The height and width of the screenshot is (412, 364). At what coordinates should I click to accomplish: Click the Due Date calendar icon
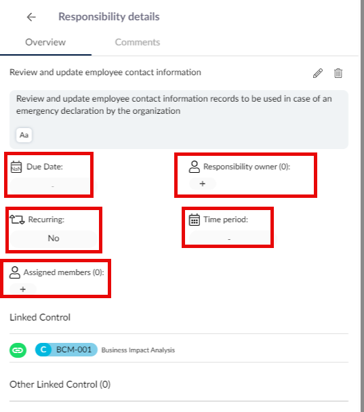[16, 167]
